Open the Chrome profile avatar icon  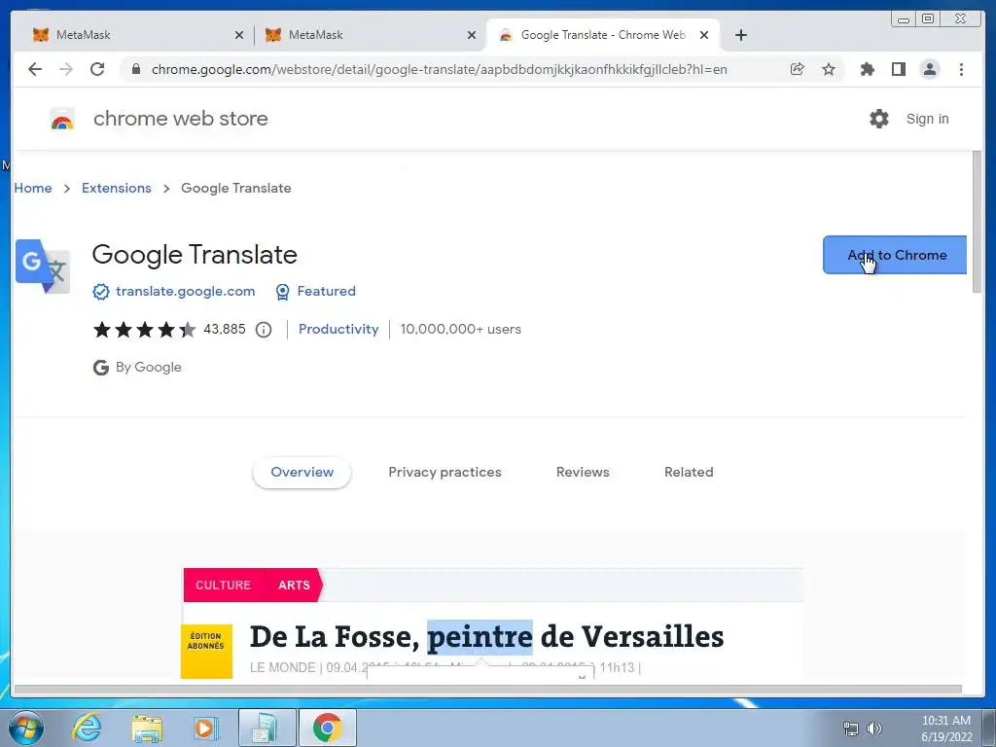(x=929, y=69)
